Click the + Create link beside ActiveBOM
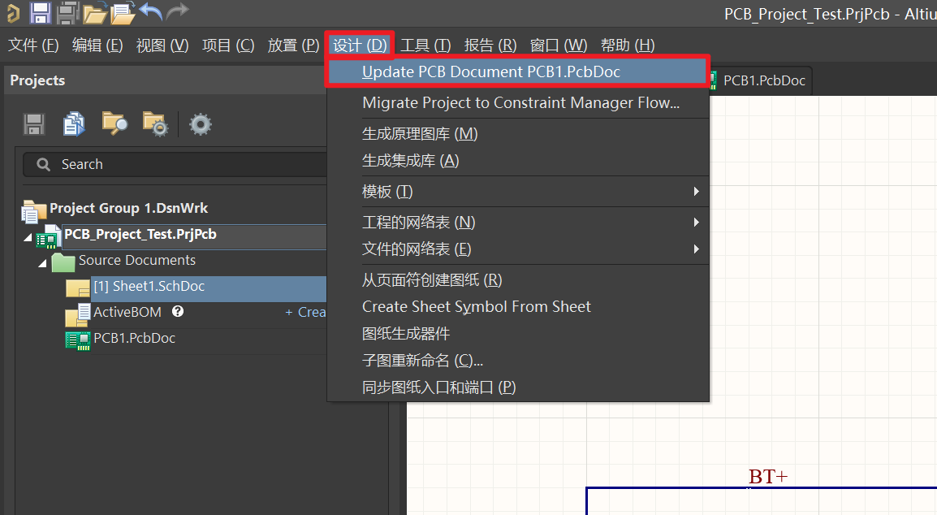The width and height of the screenshot is (937, 515). tap(305, 312)
